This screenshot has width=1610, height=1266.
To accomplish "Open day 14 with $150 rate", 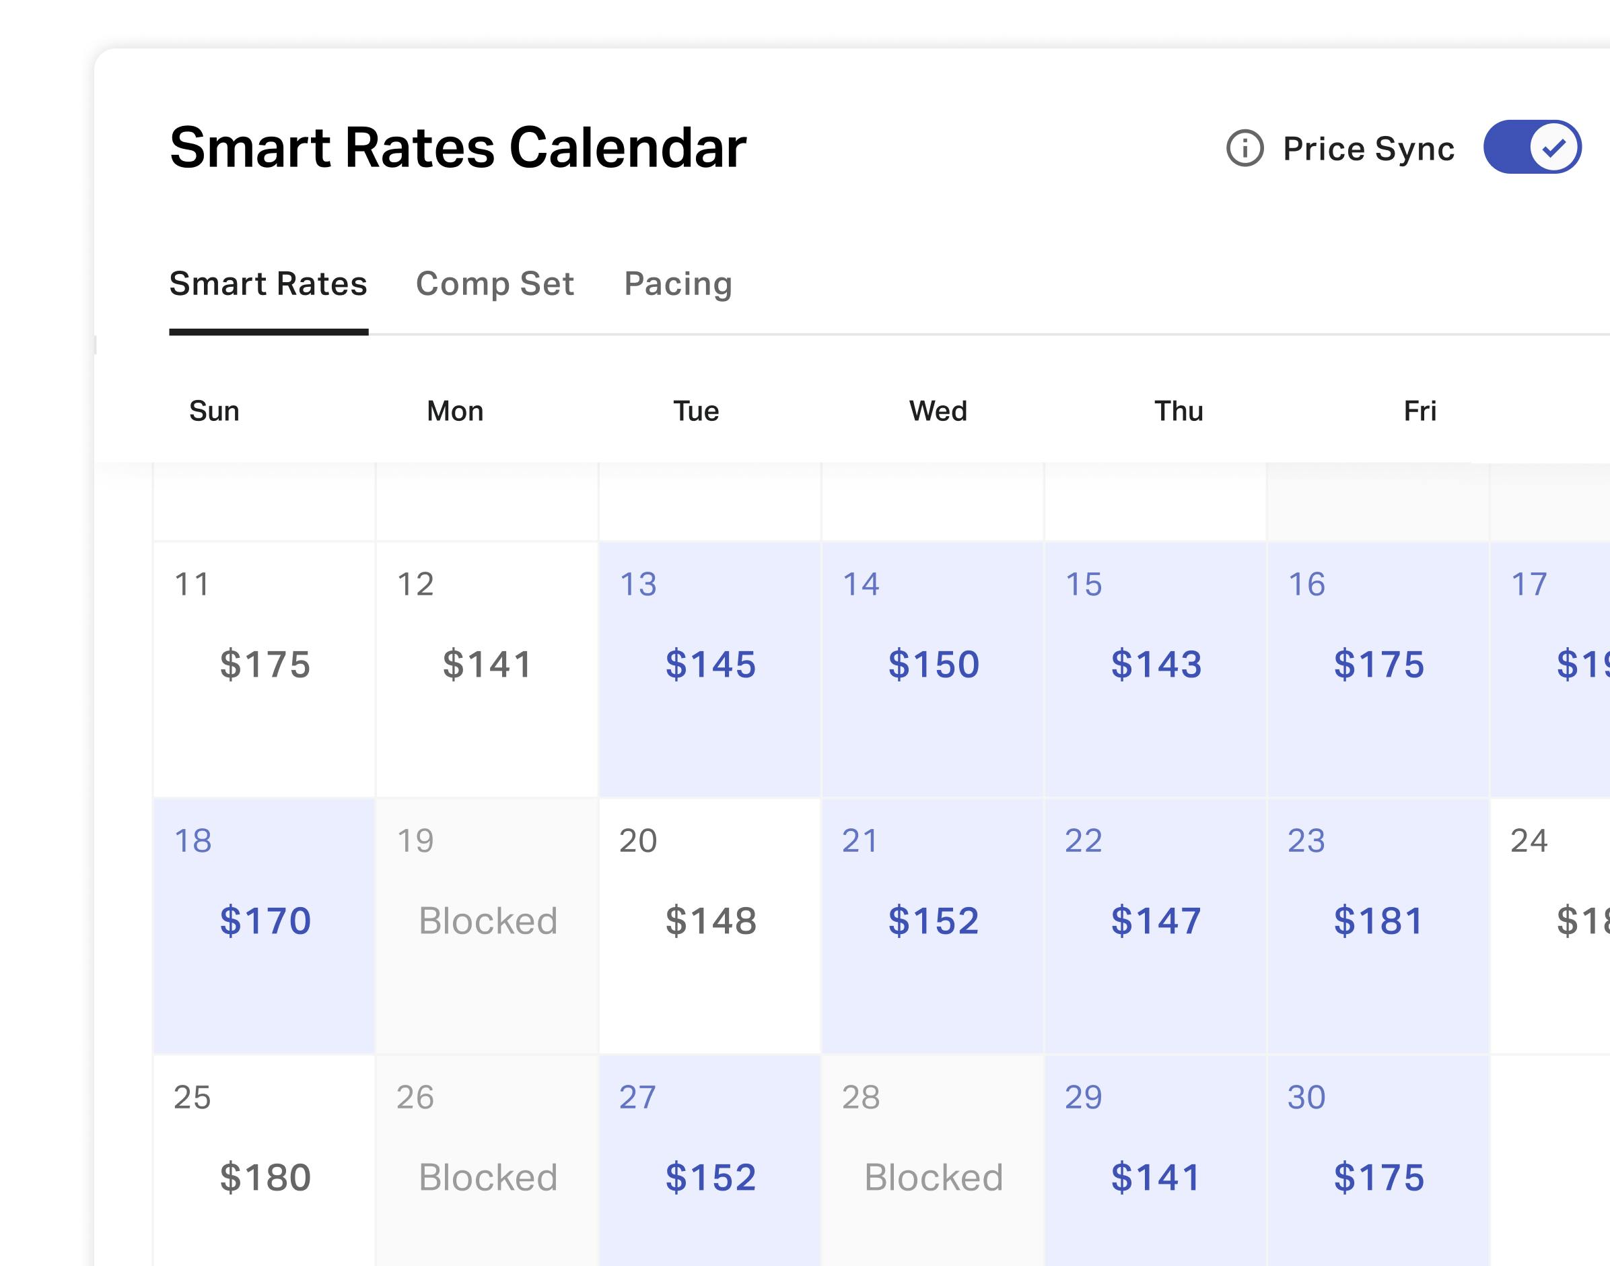I will click(933, 669).
